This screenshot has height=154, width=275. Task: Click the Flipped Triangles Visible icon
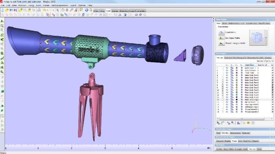point(221,43)
